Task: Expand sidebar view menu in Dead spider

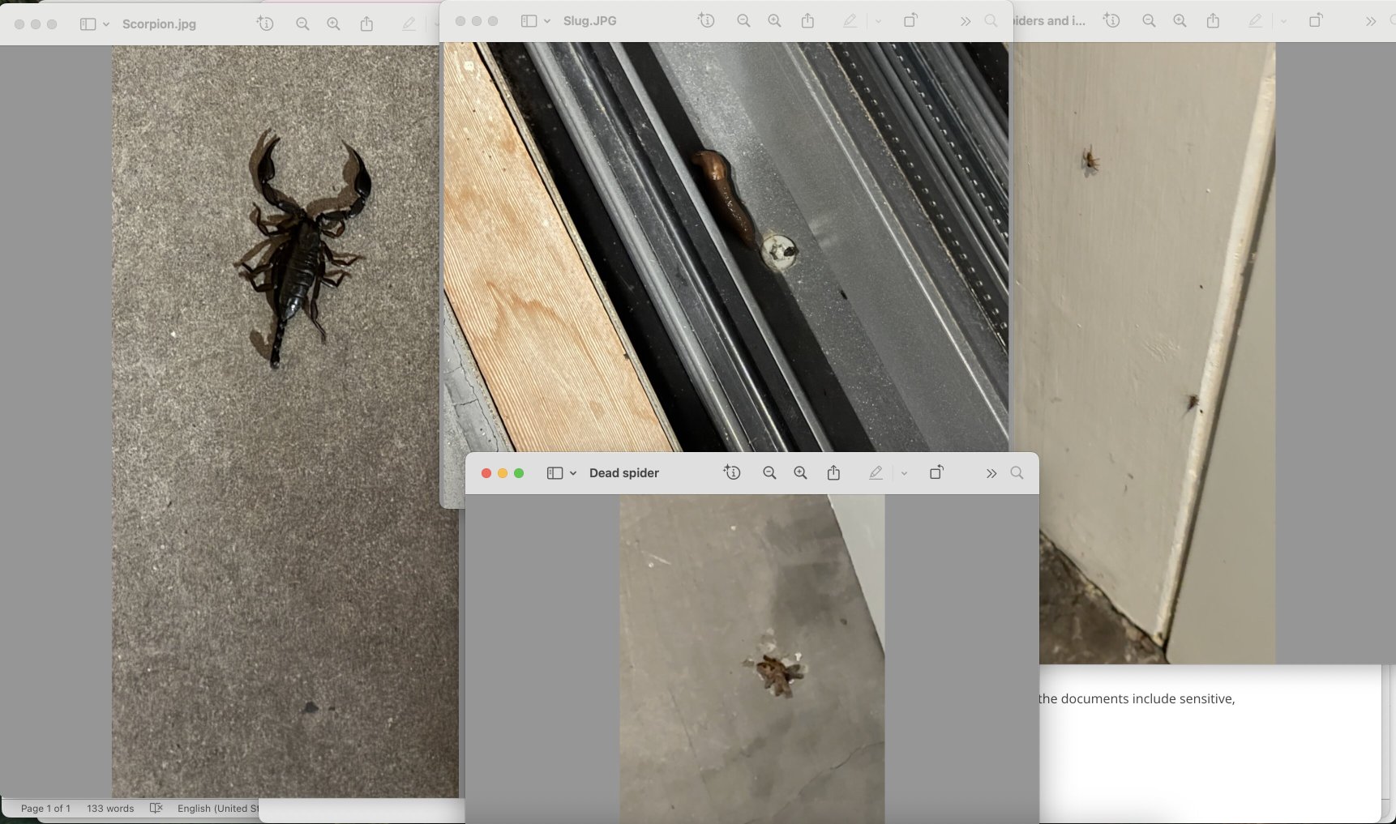Action: tap(573, 473)
